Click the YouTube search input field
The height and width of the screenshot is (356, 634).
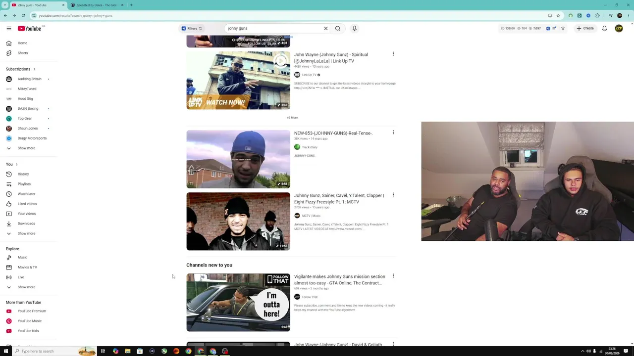coord(274,29)
